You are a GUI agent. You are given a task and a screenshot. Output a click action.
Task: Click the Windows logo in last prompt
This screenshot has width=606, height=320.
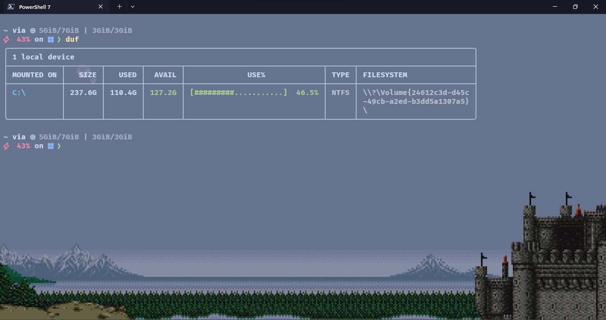(x=51, y=146)
